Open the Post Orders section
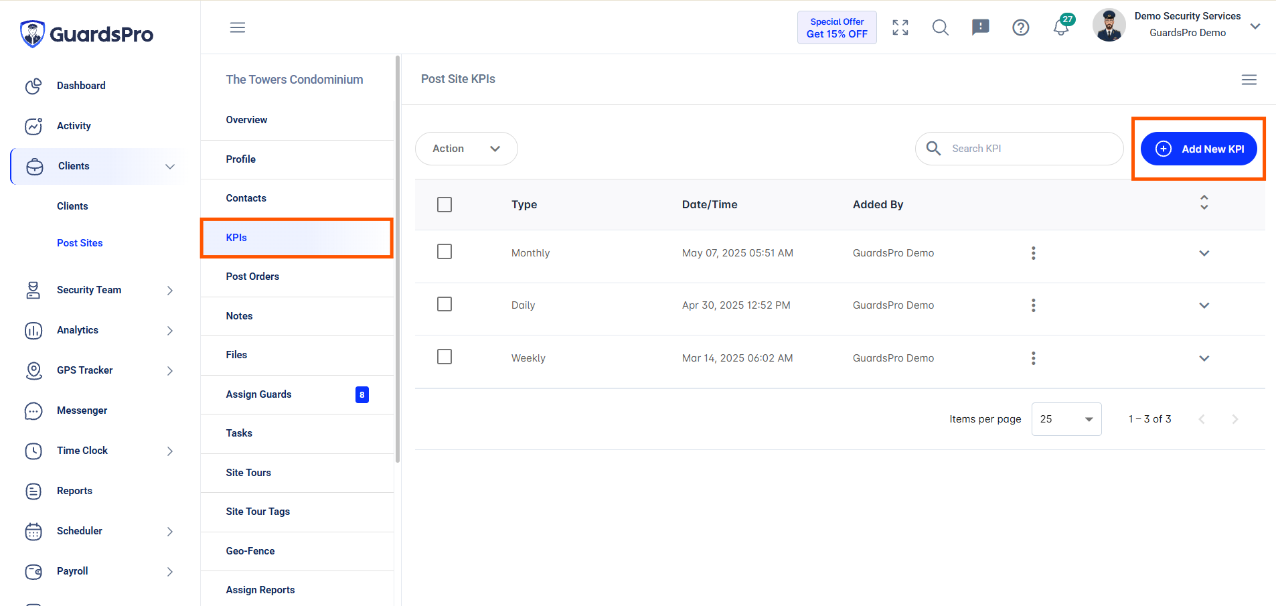 [x=297, y=277]
